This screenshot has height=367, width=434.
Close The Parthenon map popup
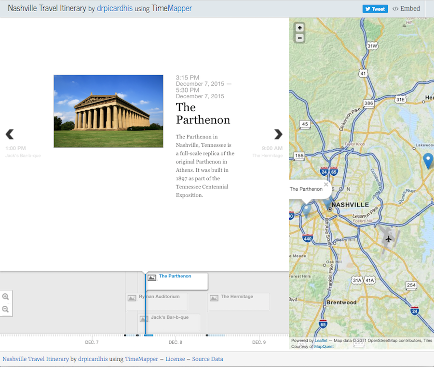click(x=326, y=184)
